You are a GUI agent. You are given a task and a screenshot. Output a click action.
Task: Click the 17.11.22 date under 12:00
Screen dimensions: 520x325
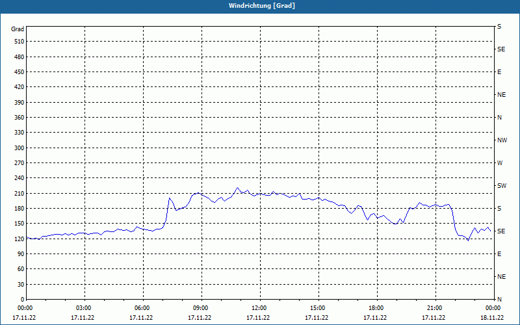[258, 318]
